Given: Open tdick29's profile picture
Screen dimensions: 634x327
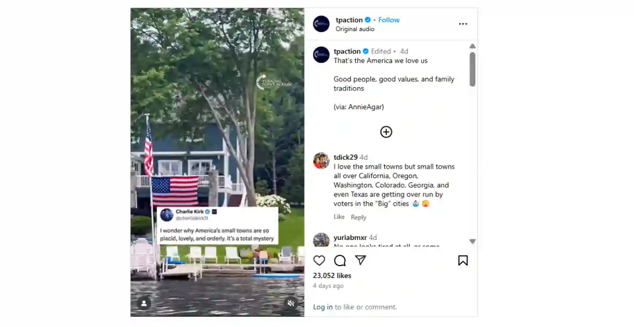Looking at the screenshot, I should [321, 161].
